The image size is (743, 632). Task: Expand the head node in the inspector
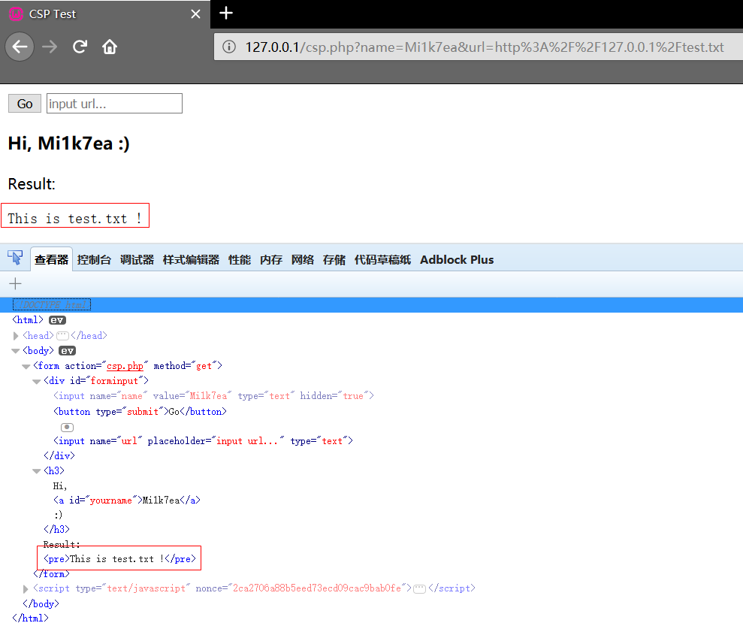tap(17, 336)
